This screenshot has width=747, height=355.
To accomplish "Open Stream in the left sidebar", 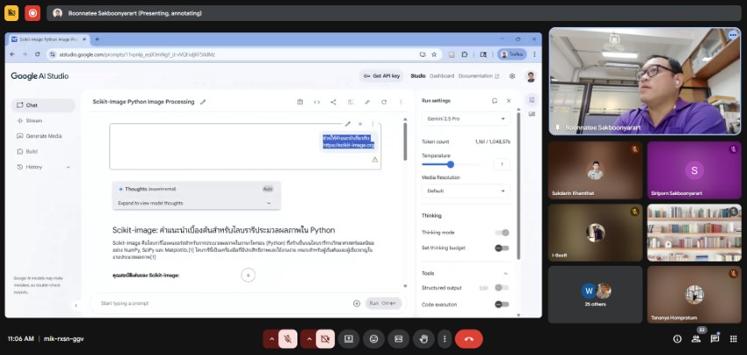I will pyautogui.click(x=34, y=121).
